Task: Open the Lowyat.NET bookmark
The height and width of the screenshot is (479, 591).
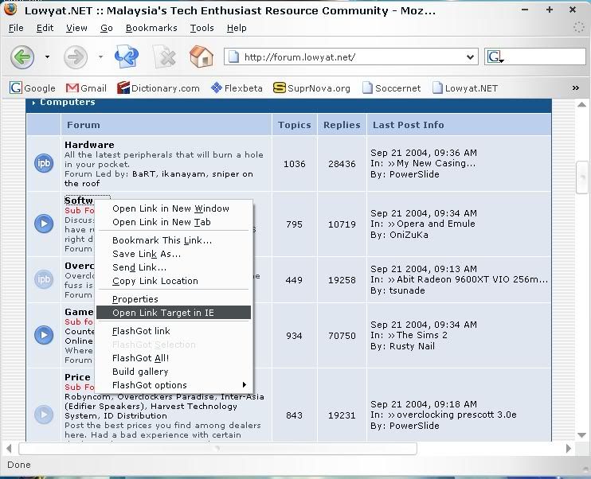Action: (464, 88)
